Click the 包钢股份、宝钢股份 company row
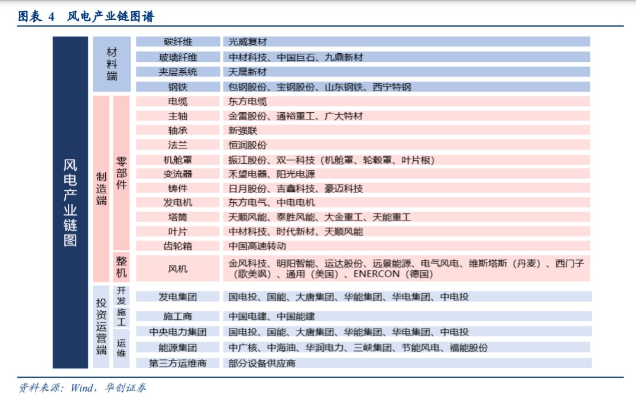 (407, 87)
